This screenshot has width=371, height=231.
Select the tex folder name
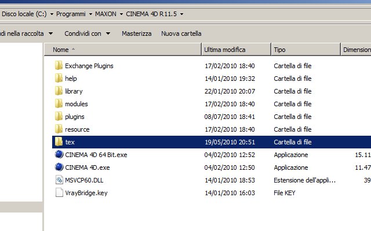click(70, 142)
